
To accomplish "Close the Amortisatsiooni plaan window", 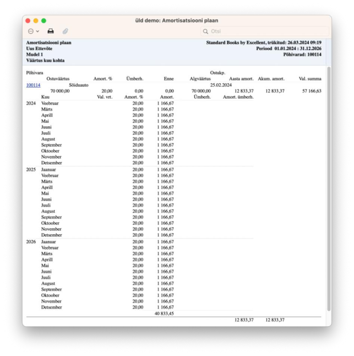I will click(x=28, y=20).
